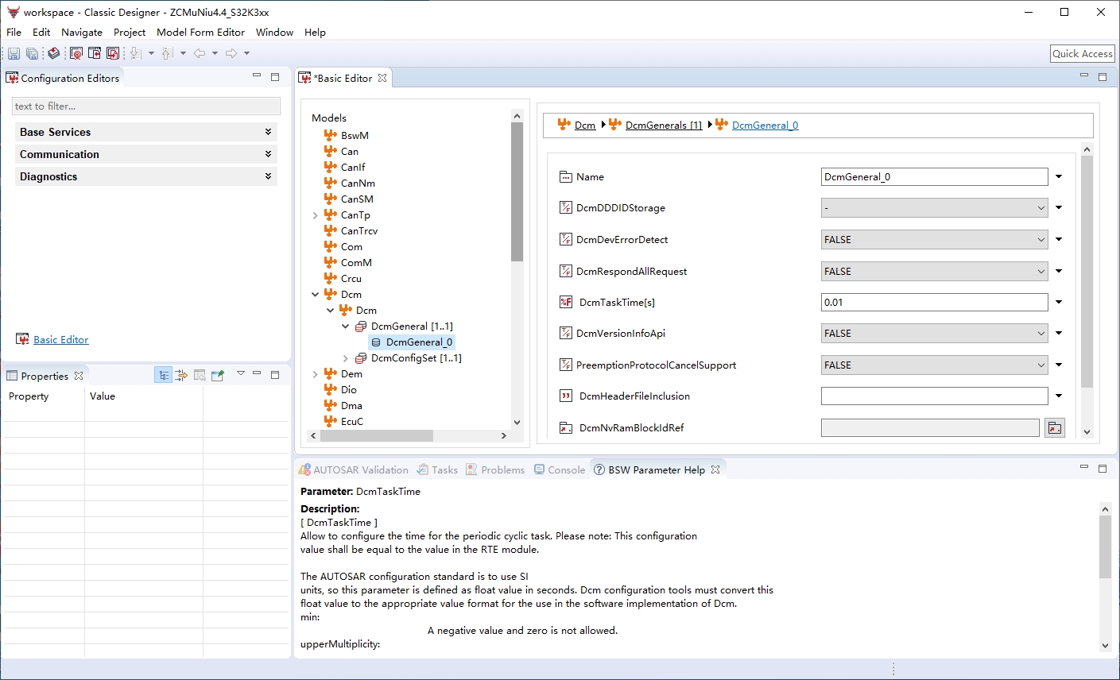Close the BSW Parameter Help tab
The image size is (1120, 680).
715,469
